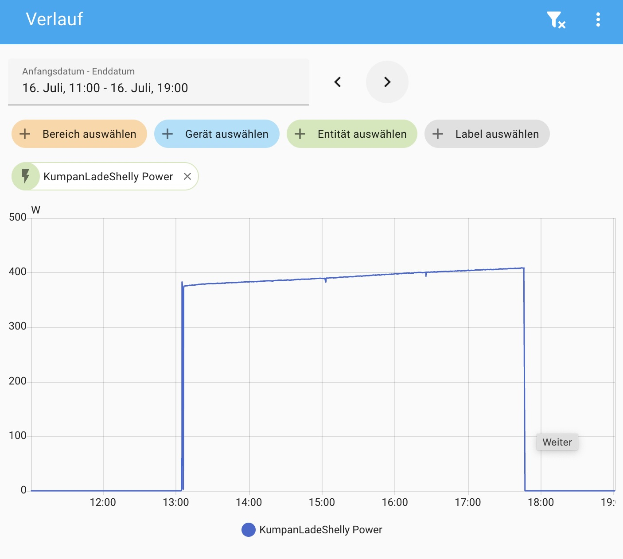Screen dimensions: 623x559
Task: Click the power spike just after 13:00
Action: (x=182, y=283)
